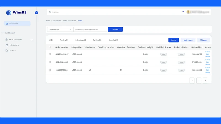
Task: Click US warehouse cell
Action: pyautogui.click(x=90, y=70)
